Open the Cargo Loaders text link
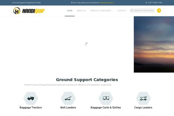The width and height of the screenshot is (174, 116). point(143,108)
